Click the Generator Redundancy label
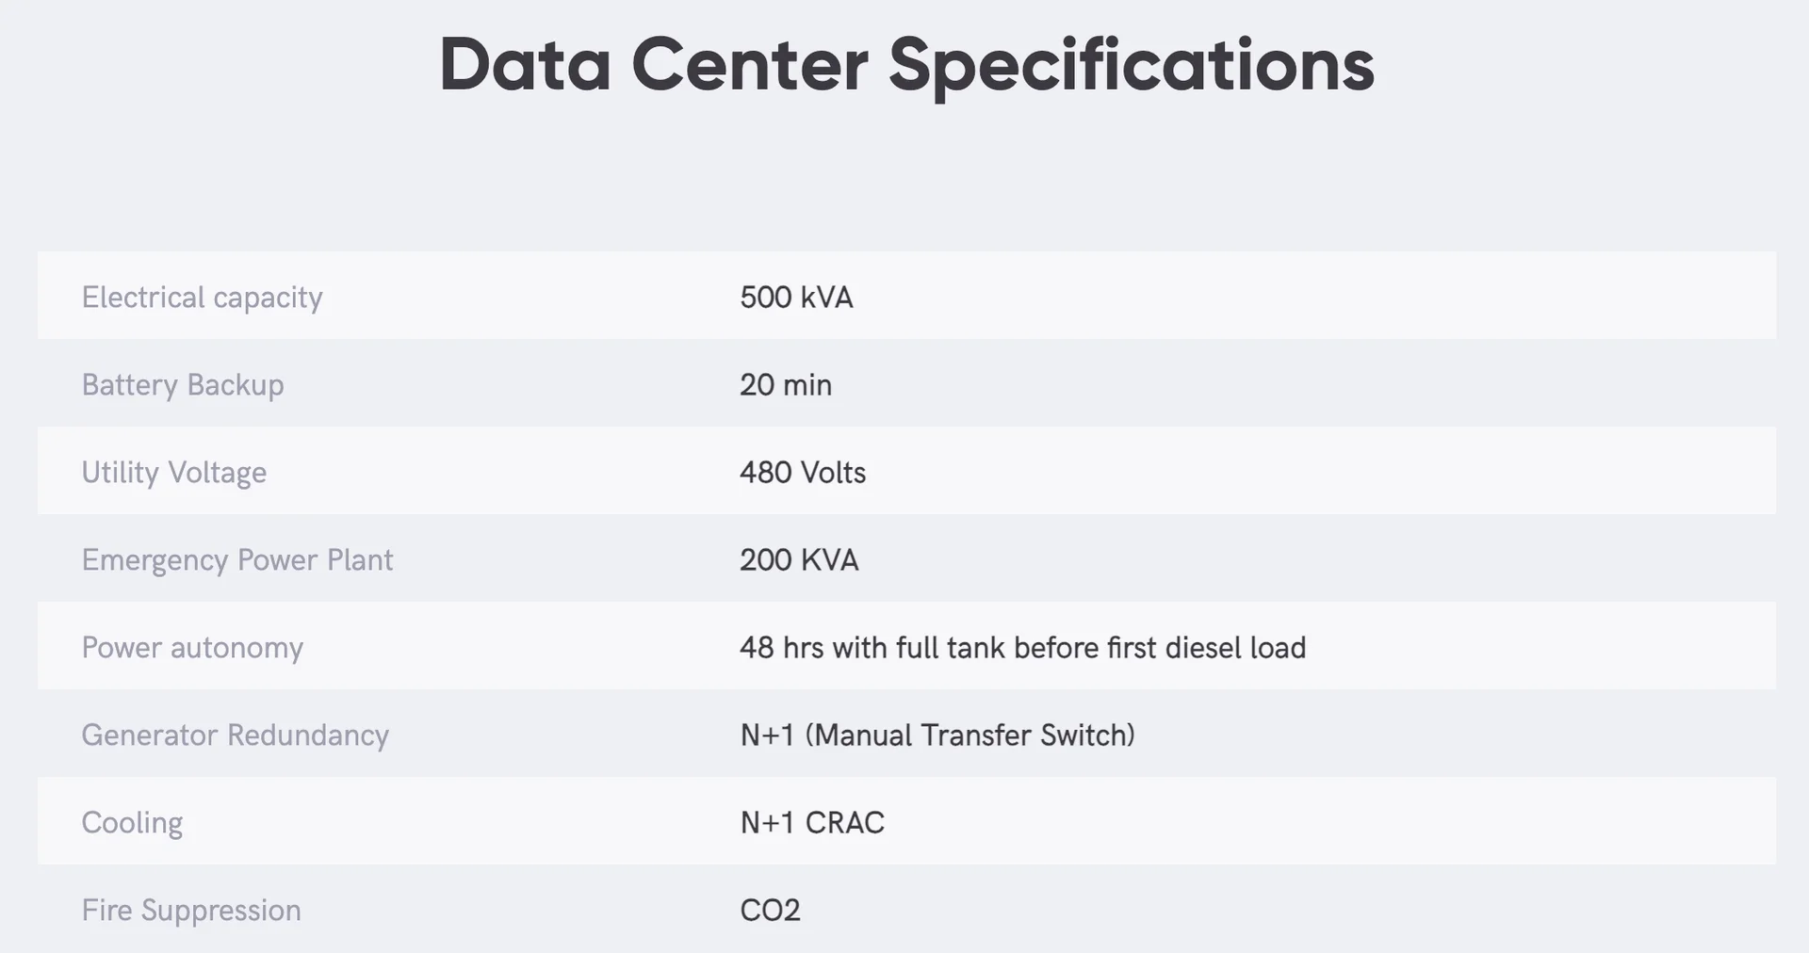 tap(235, 735)
